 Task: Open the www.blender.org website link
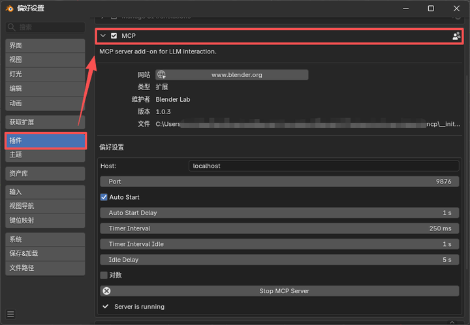(232, 75)
